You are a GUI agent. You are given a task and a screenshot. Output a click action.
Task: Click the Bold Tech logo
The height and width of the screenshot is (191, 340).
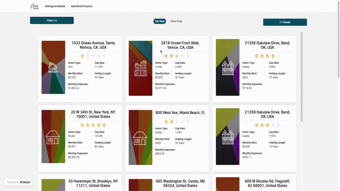click(x=35, y=6)
